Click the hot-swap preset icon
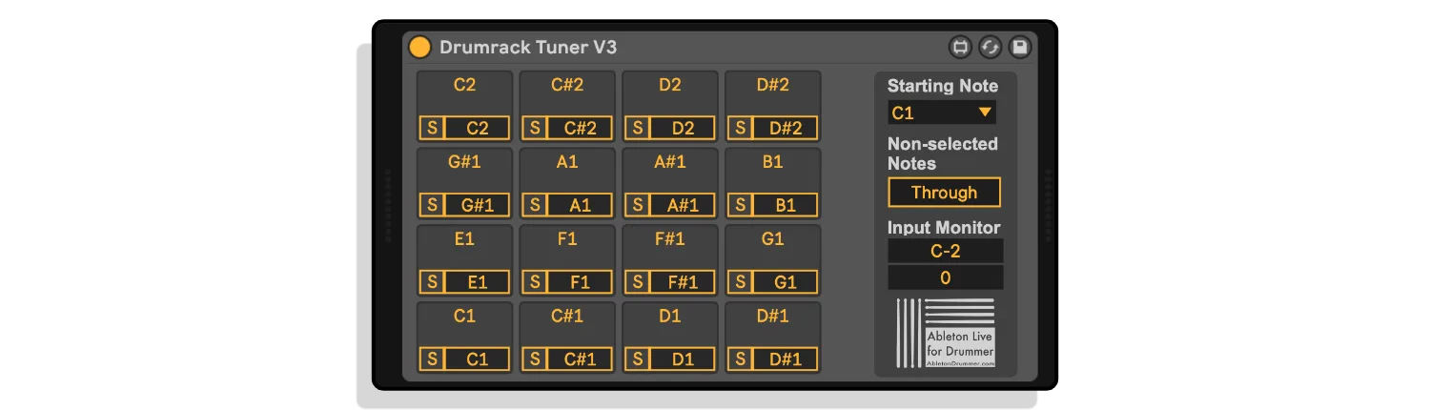 pyautogui.click(x=991, y=47)
